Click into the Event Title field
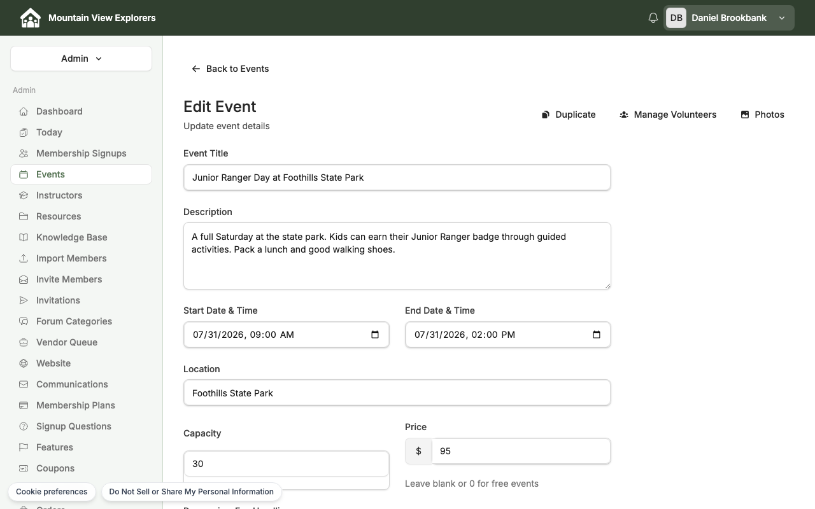The width and height of the screenshot is (815, 509). pyautogui.click(x=397, y=178)
